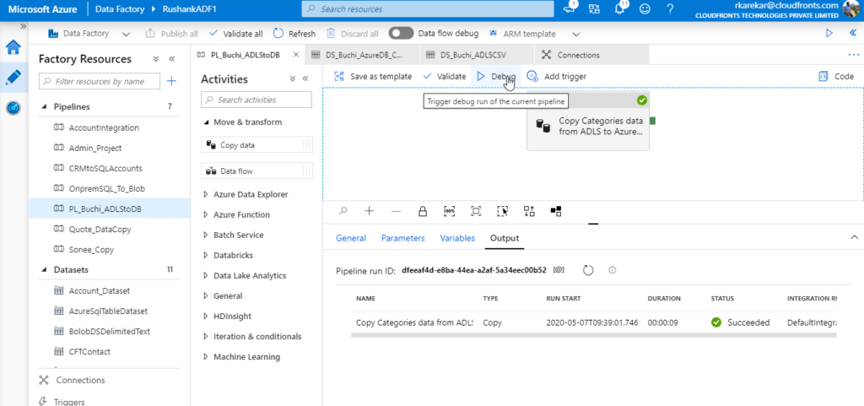The image size is (864, 406).
Task: Switch to the Parameters tab
Action: coord(402,238)
